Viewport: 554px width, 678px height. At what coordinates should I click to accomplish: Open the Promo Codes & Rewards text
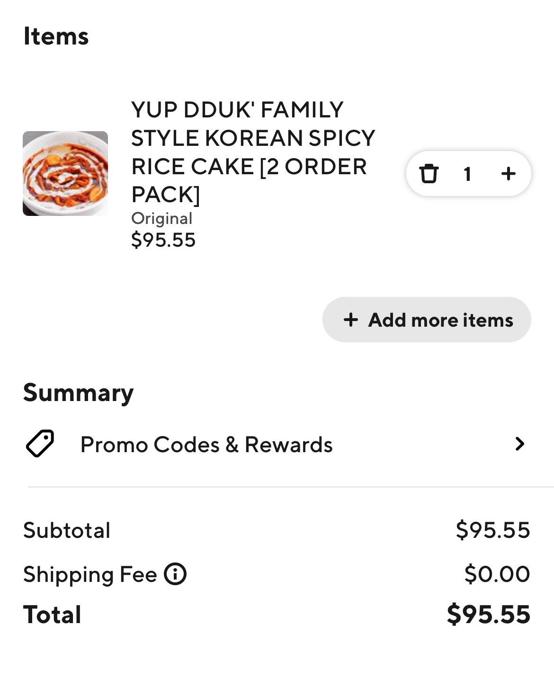point(206,445)
